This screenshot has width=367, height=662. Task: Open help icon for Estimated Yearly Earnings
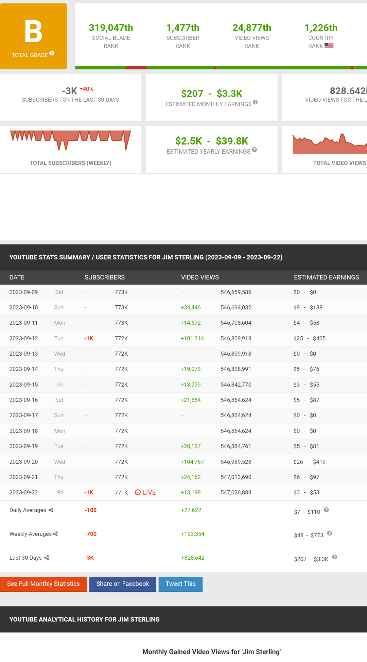[x=255, y=150]
